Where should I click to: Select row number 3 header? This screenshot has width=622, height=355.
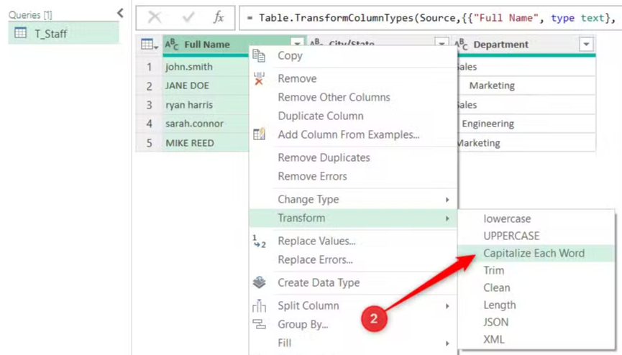[149, 105]
